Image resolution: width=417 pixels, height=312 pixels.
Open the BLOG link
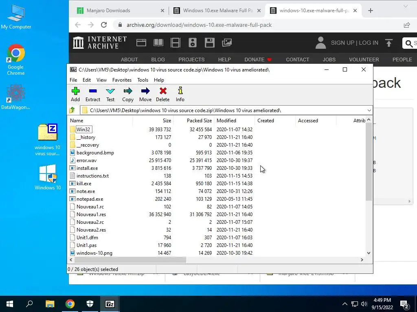click(x=158, y=60)
